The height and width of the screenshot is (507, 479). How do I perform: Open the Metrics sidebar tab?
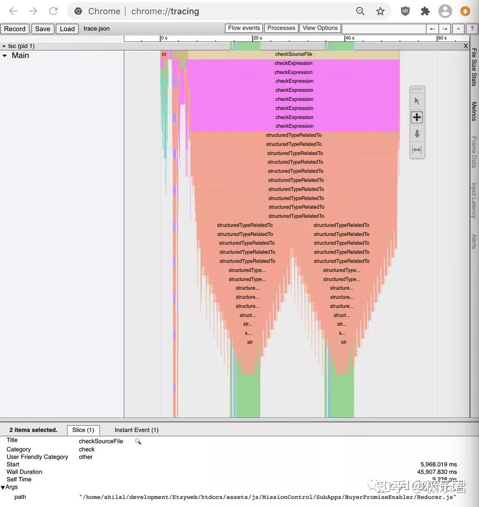tap(473, 111)
